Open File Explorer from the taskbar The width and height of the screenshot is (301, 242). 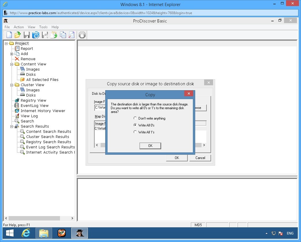click(x=44, y=233)
